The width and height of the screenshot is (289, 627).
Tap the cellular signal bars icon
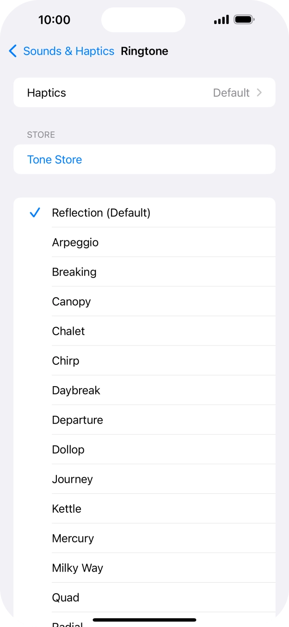[x=221, y=20]
